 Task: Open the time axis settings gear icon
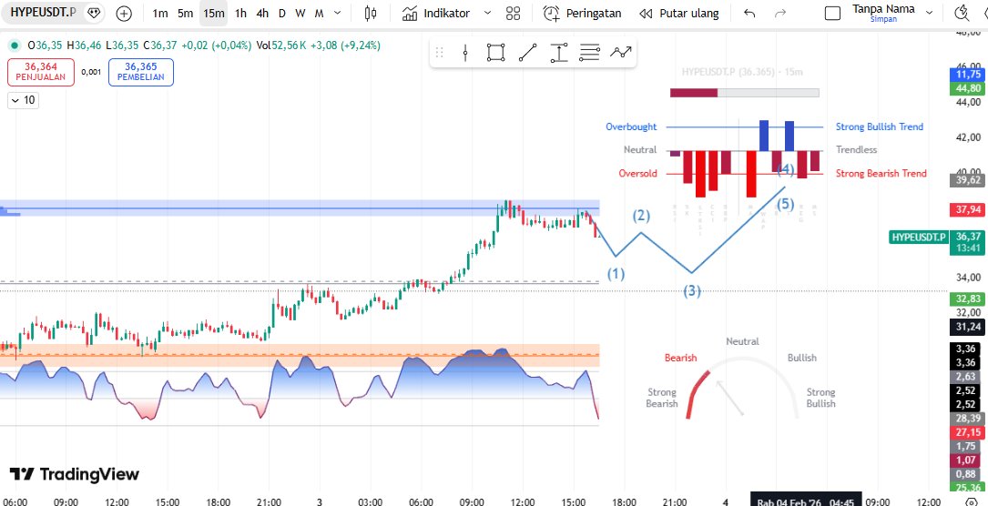coord(970,501)
